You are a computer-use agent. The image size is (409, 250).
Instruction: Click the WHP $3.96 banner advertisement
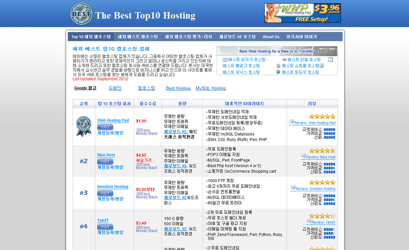(x=302, y=13)
